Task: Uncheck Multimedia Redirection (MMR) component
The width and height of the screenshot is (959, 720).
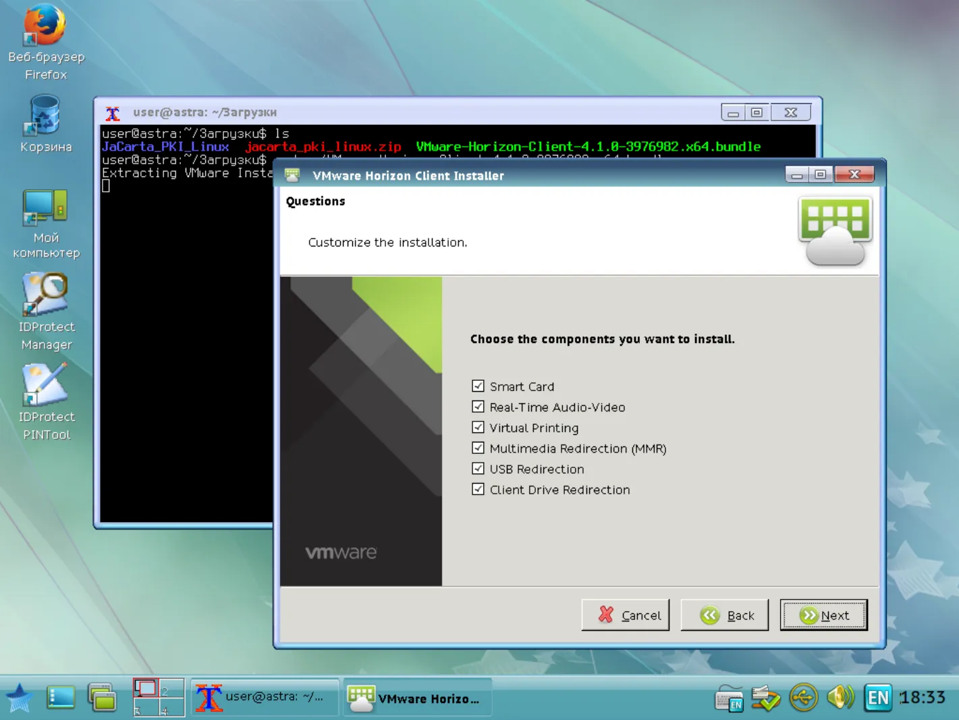Action: click(478, 448)
